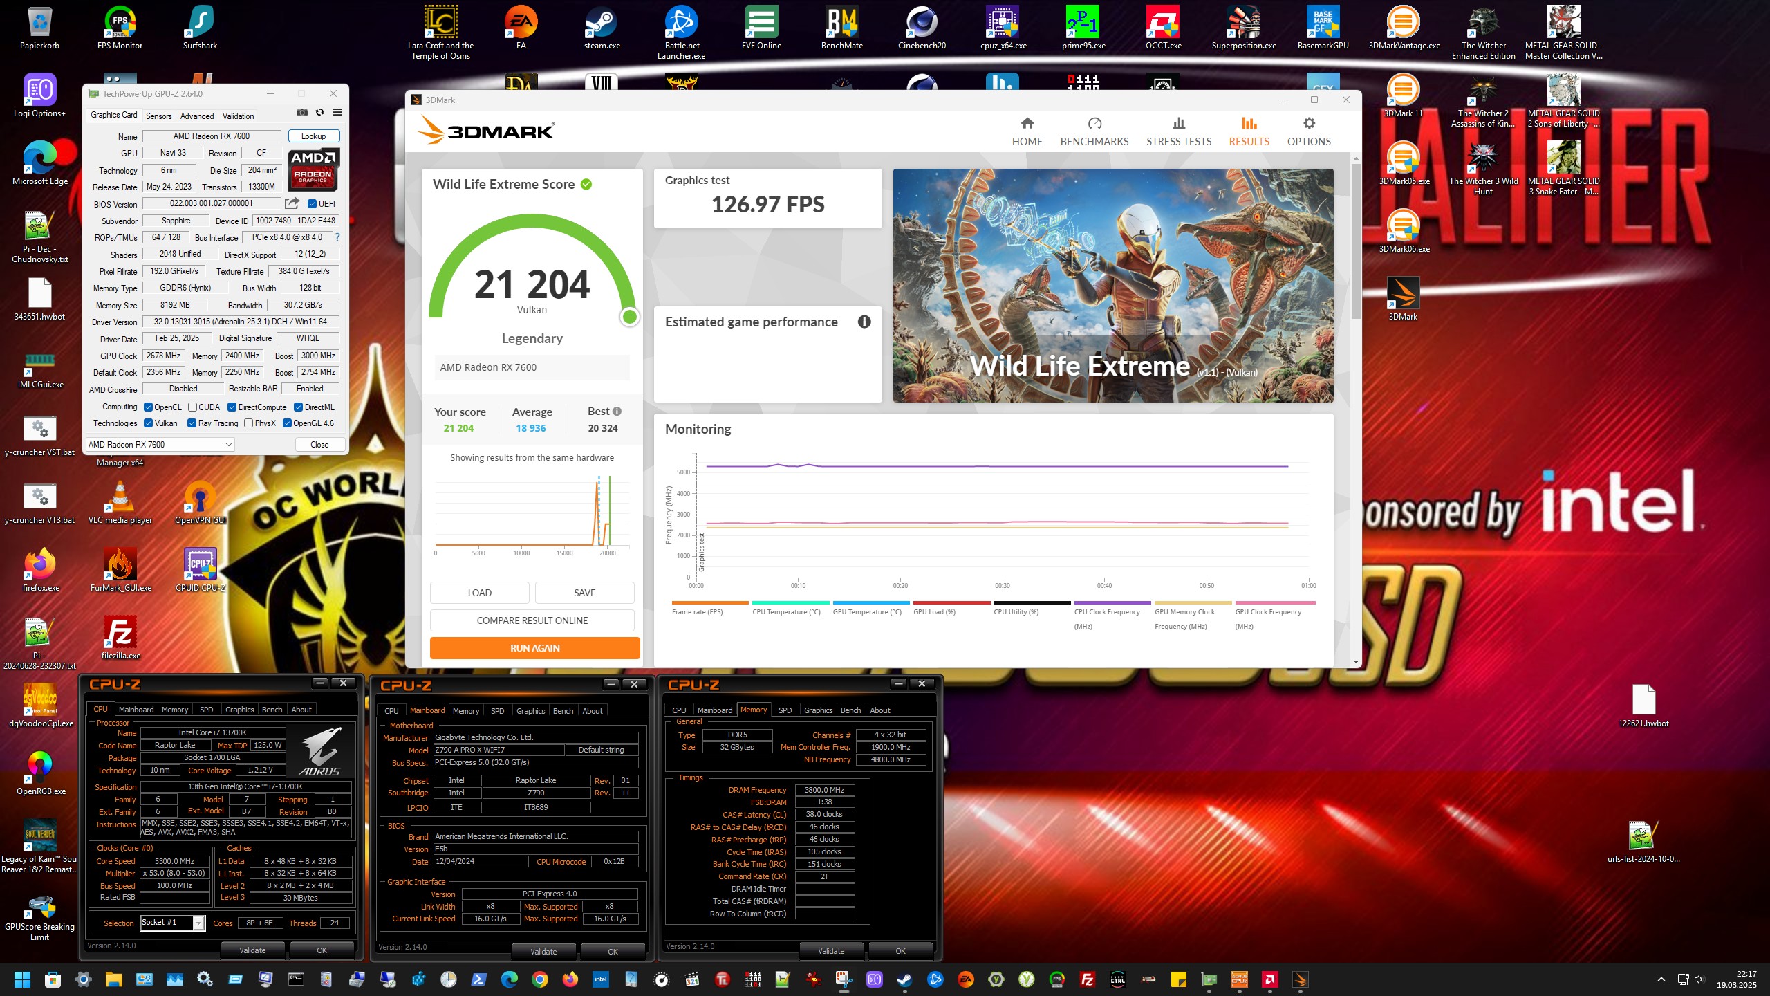Open 3DMark06.exe desktop icon

(x=1404, y=230)
